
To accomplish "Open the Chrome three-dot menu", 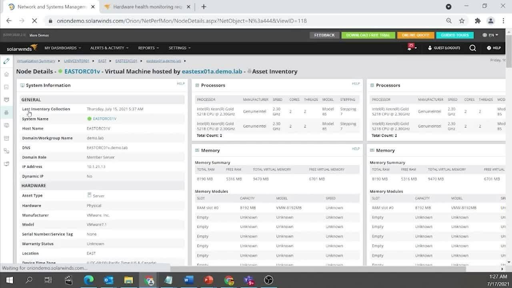I will pyautogui.click(x=503, y=21).
